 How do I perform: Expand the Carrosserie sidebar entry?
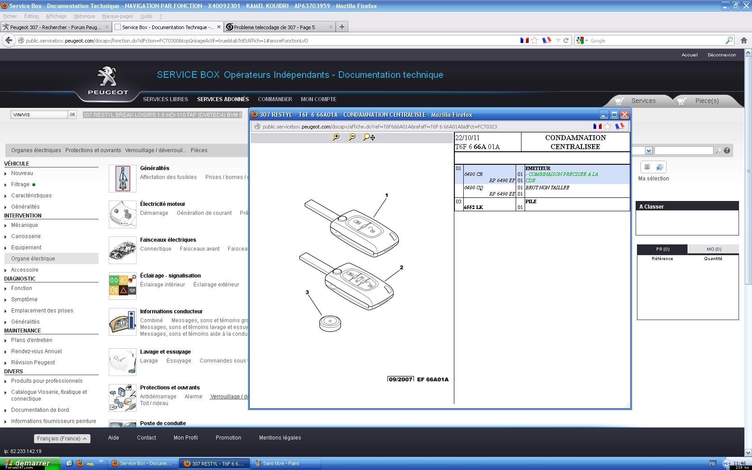26,236
